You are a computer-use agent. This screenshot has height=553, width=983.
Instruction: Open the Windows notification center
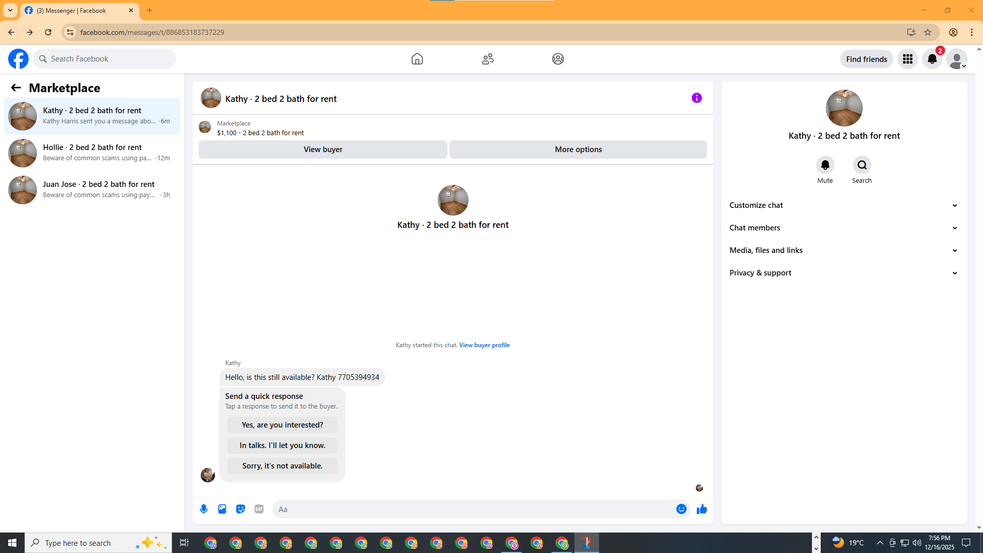967,543
